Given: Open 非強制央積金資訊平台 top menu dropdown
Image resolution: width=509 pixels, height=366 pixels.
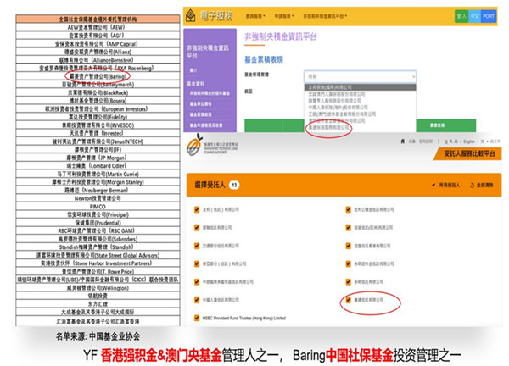Looking at the screenshot, I should pos(325,16).
